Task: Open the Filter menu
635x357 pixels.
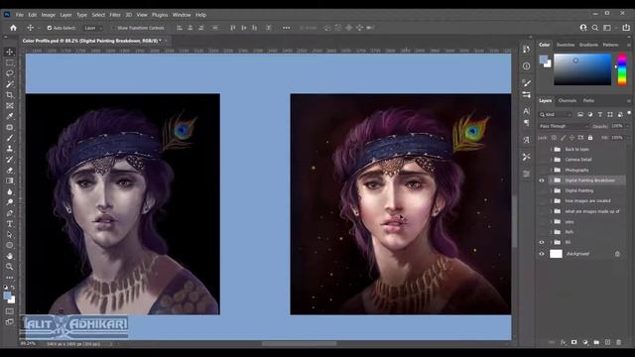Action: click(115, 15)
